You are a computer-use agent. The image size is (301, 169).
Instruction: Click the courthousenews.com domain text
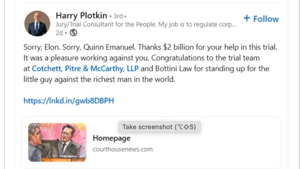123,149
